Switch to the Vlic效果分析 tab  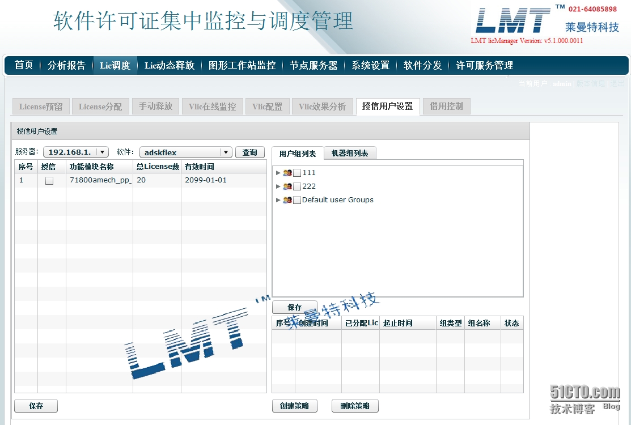323,107
